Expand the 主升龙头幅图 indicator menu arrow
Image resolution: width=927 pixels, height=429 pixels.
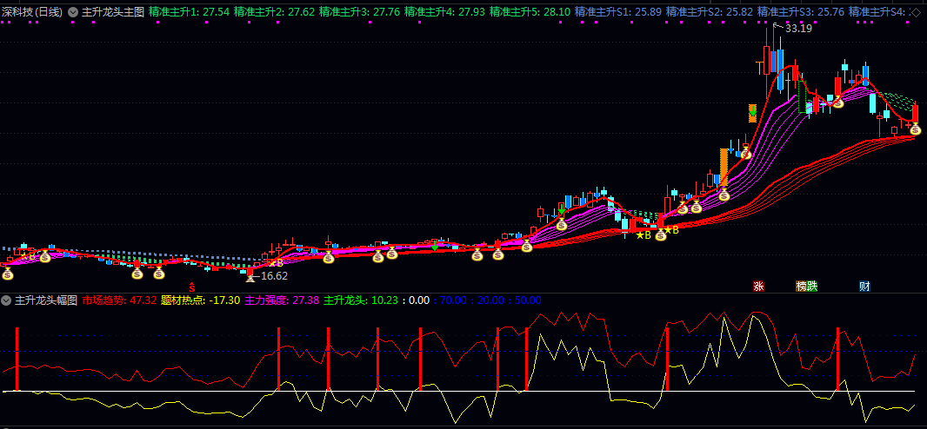point(7,300)
